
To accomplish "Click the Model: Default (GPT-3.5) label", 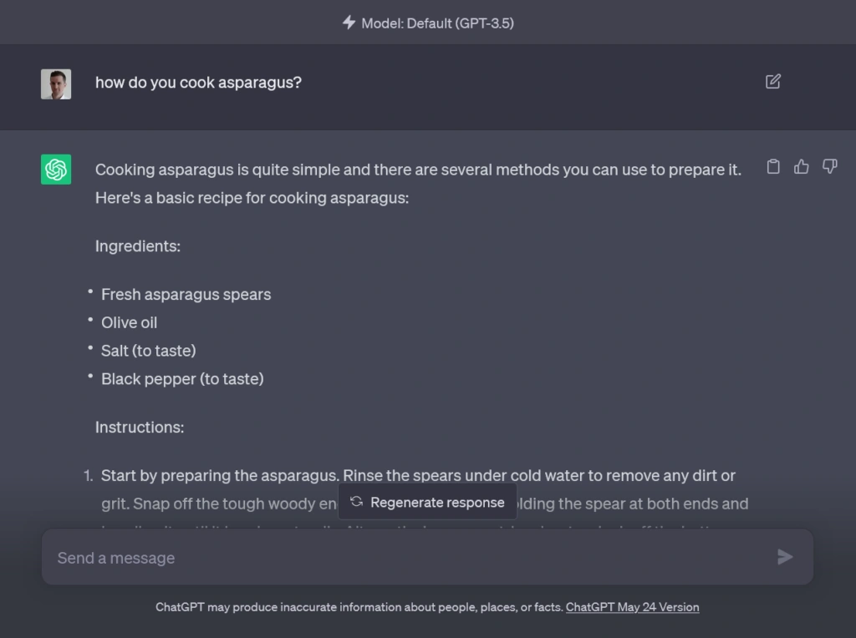I will pyautogui.click(x=437, y=23).
